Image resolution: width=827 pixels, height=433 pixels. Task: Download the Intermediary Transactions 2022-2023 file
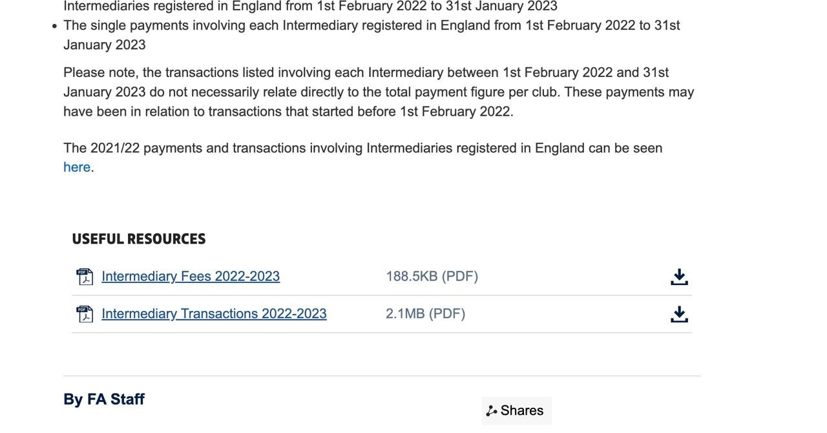[679, 314]
